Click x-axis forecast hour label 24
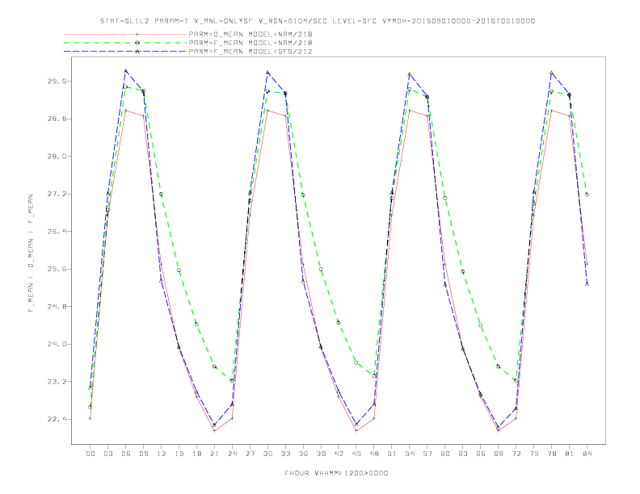Viewport: 640px width, 494px height. pyautogui.click(x=232, y=454)
